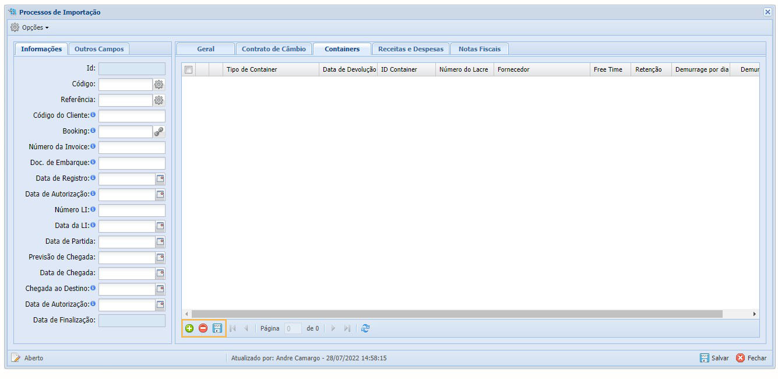
Task: Go to first page of grid
Action: point(233,328)
